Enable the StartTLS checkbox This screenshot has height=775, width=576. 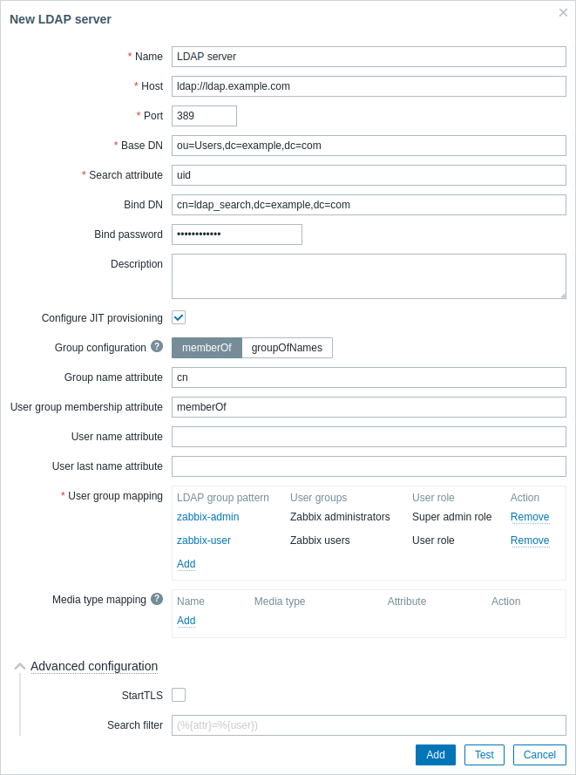point(179,695)
